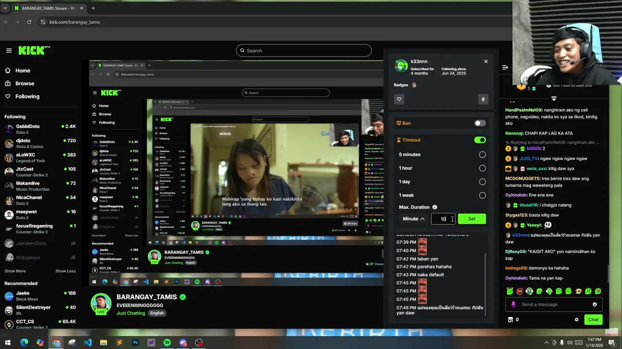Reload the page in the browser
The height and width of the screenshot is (349, 622).
tap(29, 22)
